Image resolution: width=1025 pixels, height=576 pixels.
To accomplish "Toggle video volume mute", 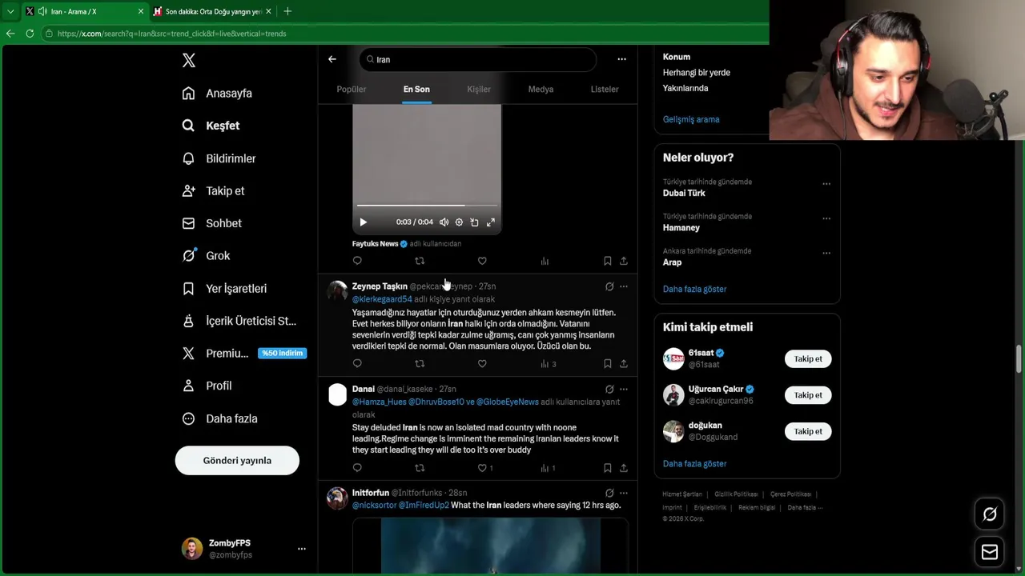I will (444, 222).
